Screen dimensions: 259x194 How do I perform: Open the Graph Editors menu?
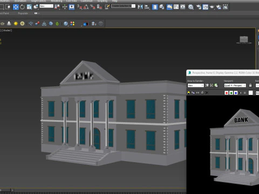click(38, 1)
